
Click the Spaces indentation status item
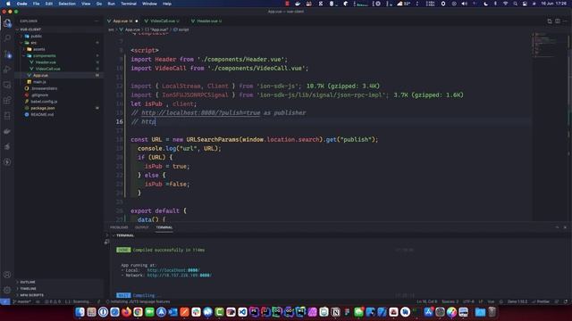click(450, 301)
